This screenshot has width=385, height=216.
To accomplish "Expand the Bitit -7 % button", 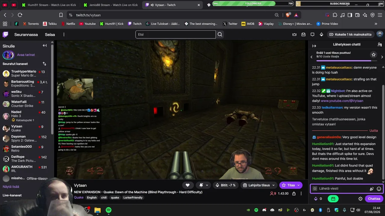I will 226,185.
